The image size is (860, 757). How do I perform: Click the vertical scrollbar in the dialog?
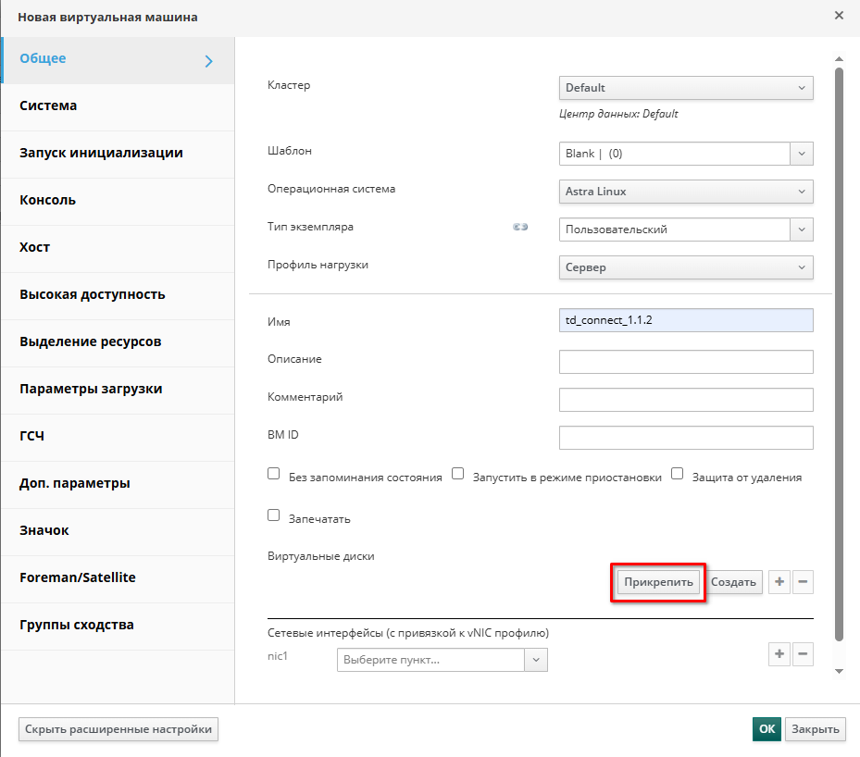click(x=839, y=352)
